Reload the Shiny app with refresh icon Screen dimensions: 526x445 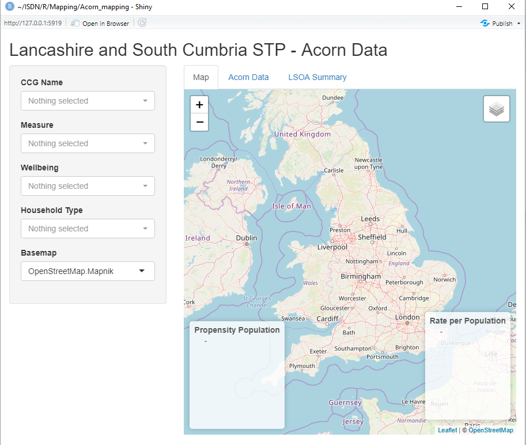(x=142, y=23)
